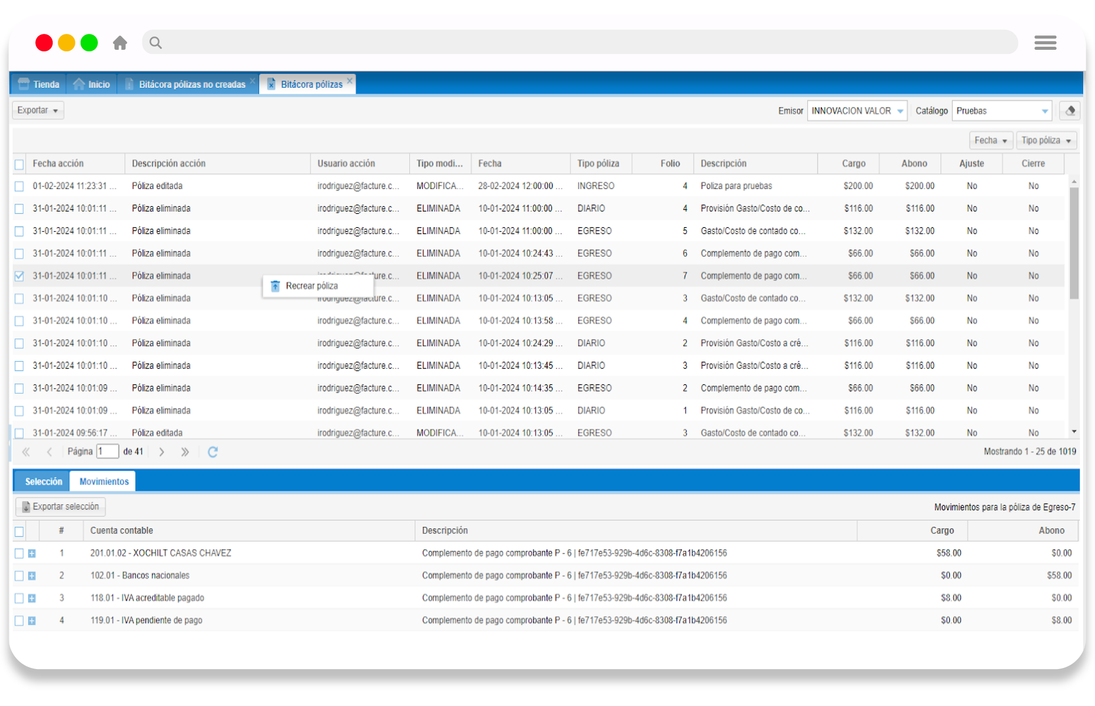Open the Emisor dropdown

(900, 111)
